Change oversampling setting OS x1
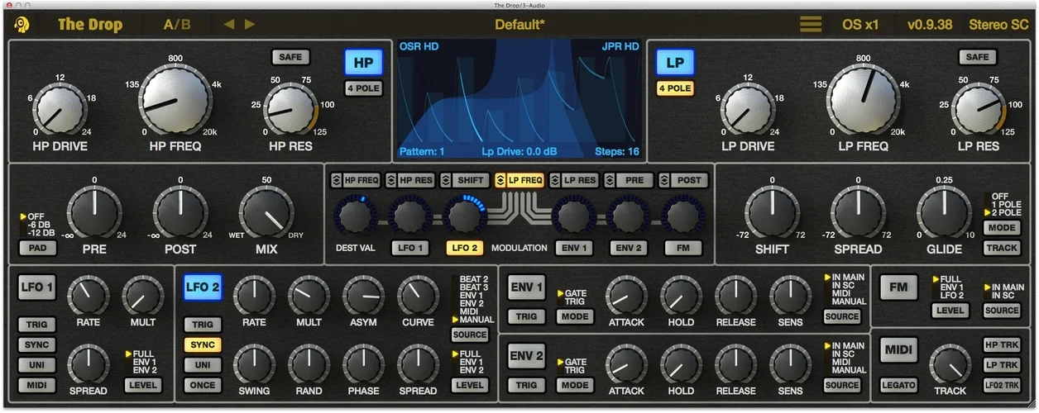The width and height of the screenshot is (1039, 413). click(860, 24)
